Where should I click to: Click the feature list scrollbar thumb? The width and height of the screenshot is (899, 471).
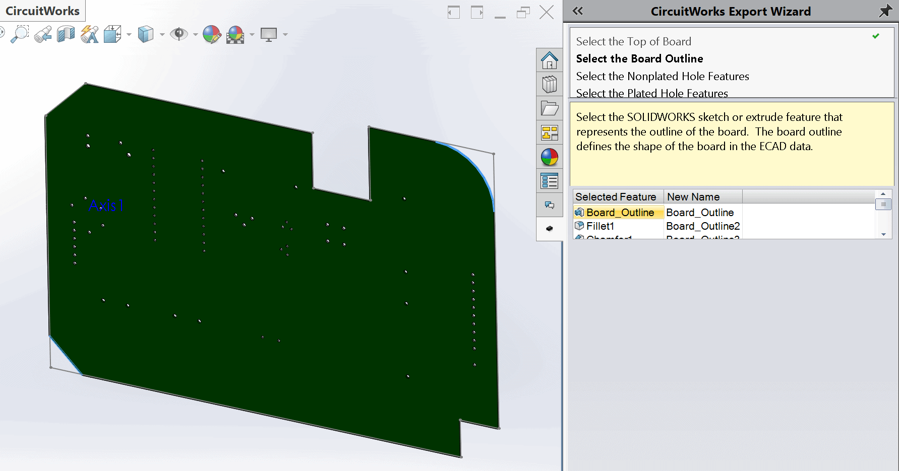pyautogui.click(x=883, y=204)
